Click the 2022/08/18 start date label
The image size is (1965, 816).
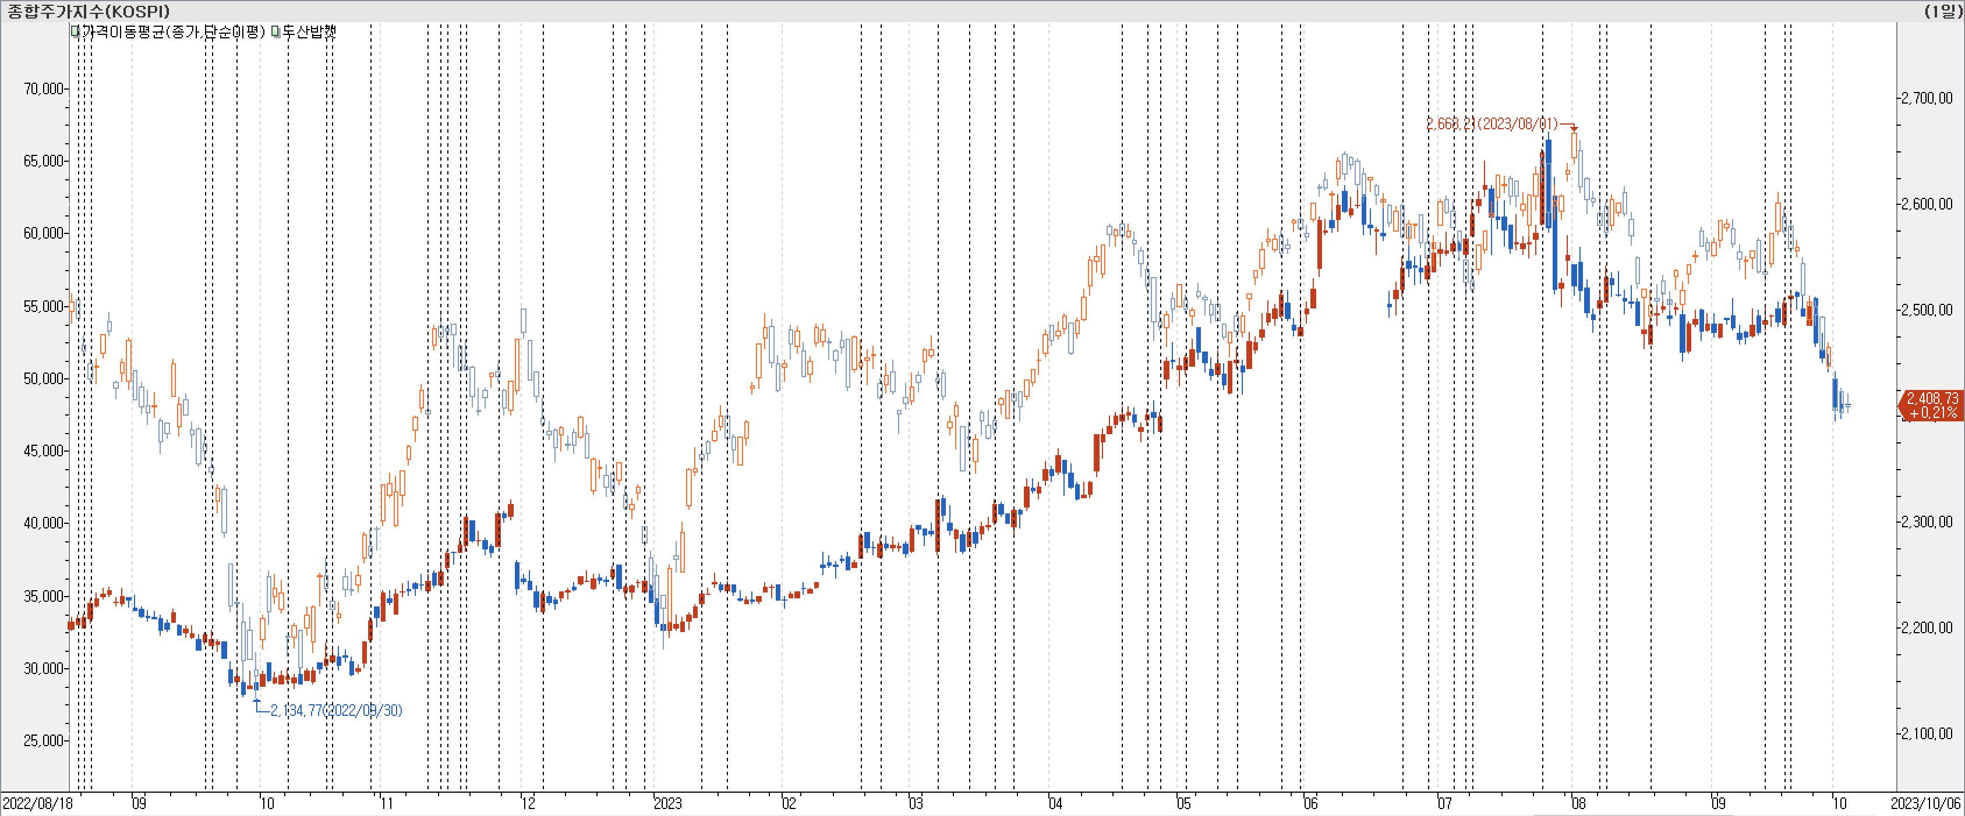pos(38,803)
